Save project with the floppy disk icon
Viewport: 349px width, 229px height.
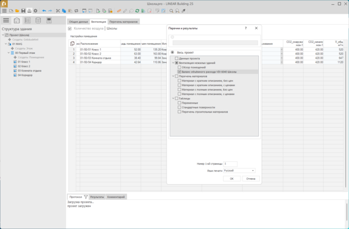point(23,11)
